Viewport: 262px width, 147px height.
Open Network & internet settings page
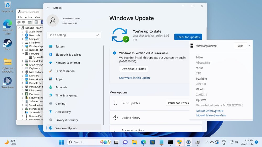[x=68, y=63]
